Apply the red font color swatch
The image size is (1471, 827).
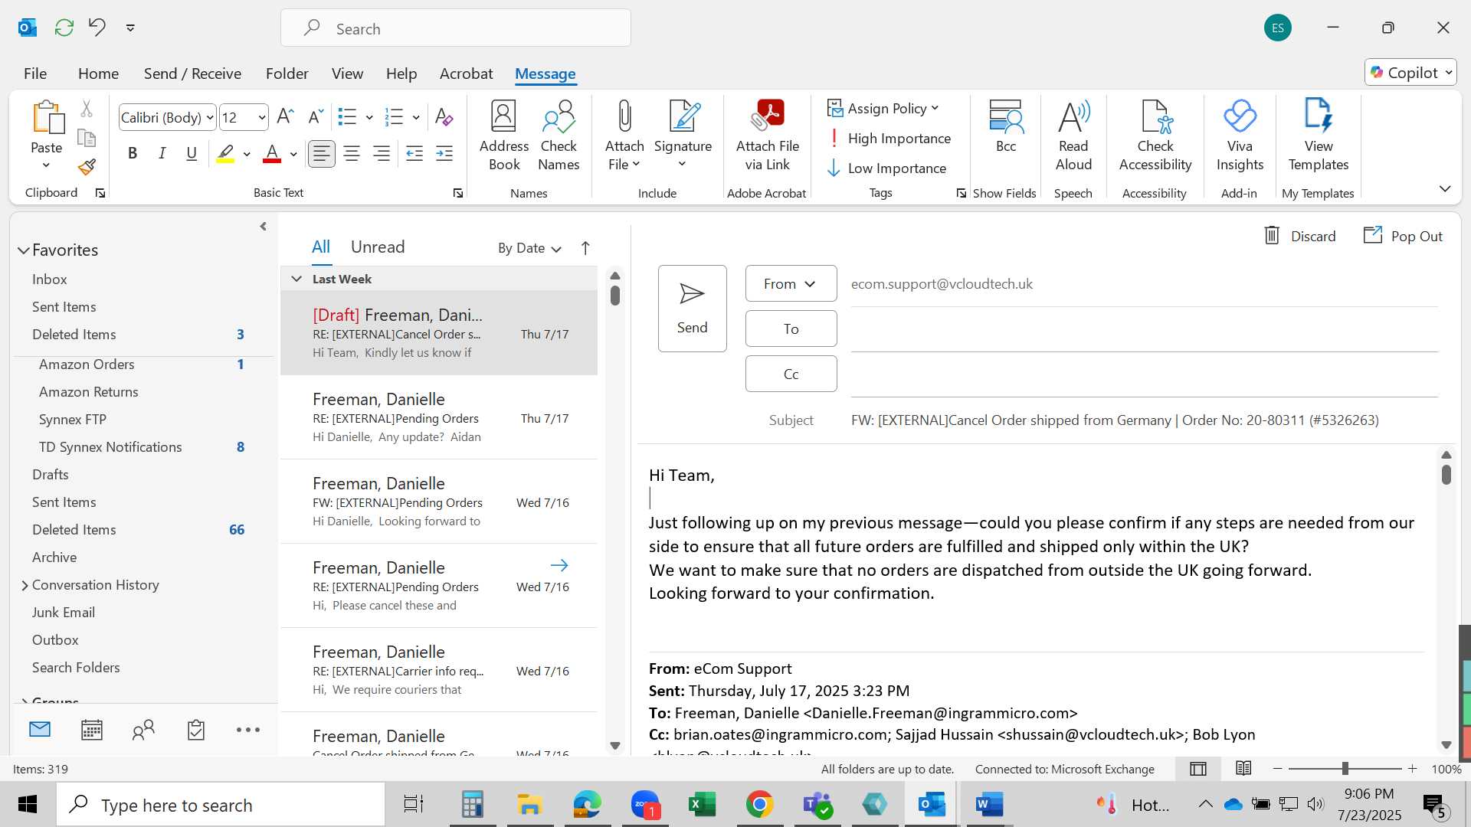coord(272,154)
